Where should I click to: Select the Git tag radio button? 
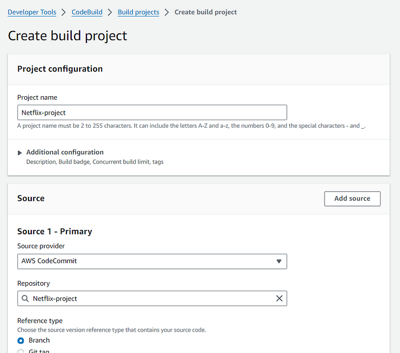[x=20, y=352]
